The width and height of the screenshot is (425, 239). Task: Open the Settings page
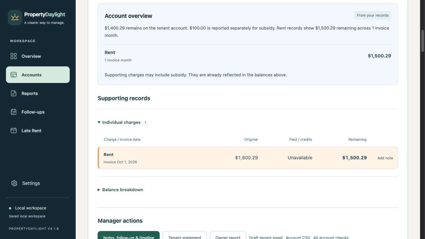(x=38, y=183)
